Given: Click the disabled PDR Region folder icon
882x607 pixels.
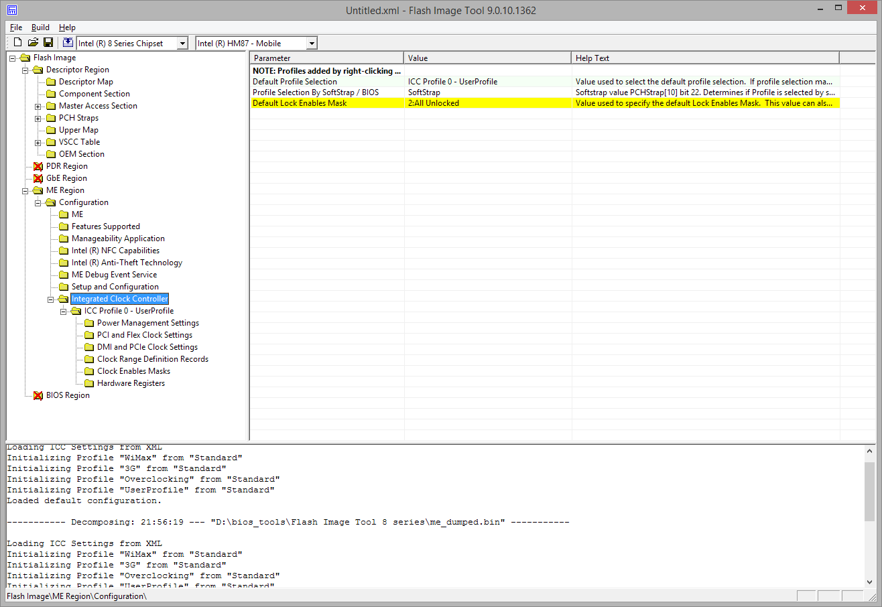Looking at the screenshot, I should coord(38,166).
